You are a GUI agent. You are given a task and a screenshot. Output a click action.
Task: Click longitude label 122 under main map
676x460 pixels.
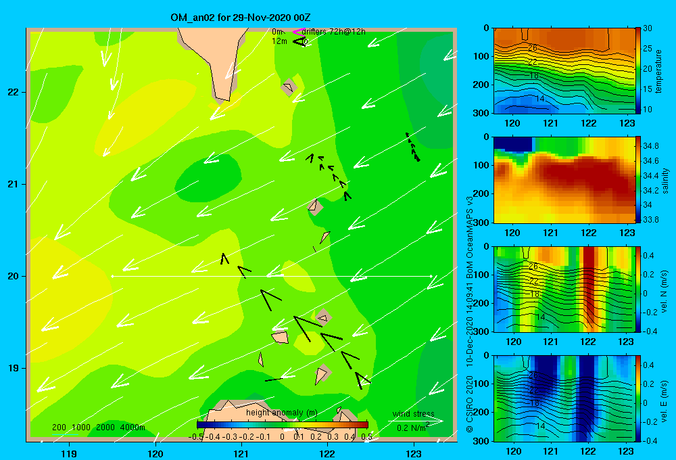pos(328,454)
